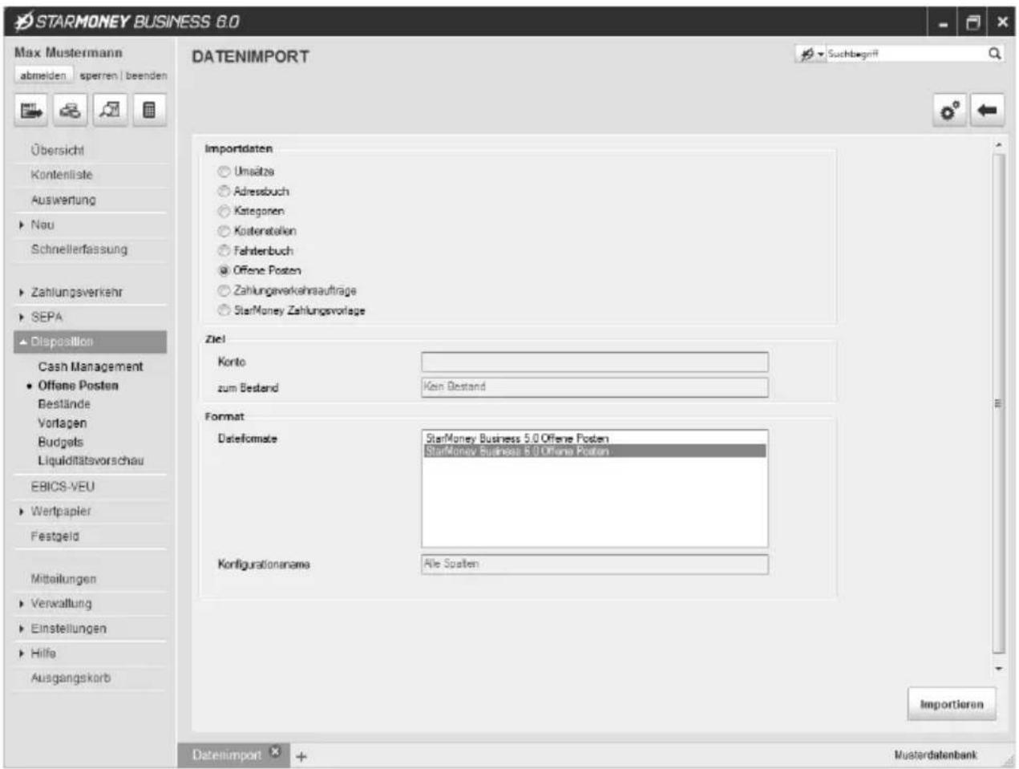Image resolution: width=1019 pixels, height=769 pixels.
Task: Select the Kostenstellen radio button
Action: 224,231
